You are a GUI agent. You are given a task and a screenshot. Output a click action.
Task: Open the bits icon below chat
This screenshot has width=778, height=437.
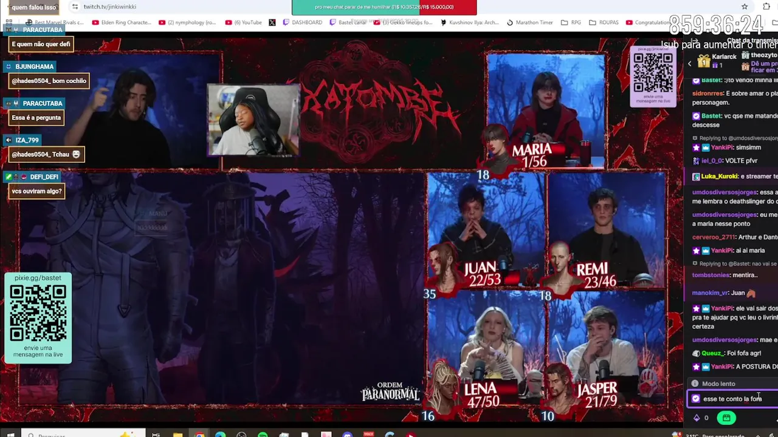(x=696, y=418)
